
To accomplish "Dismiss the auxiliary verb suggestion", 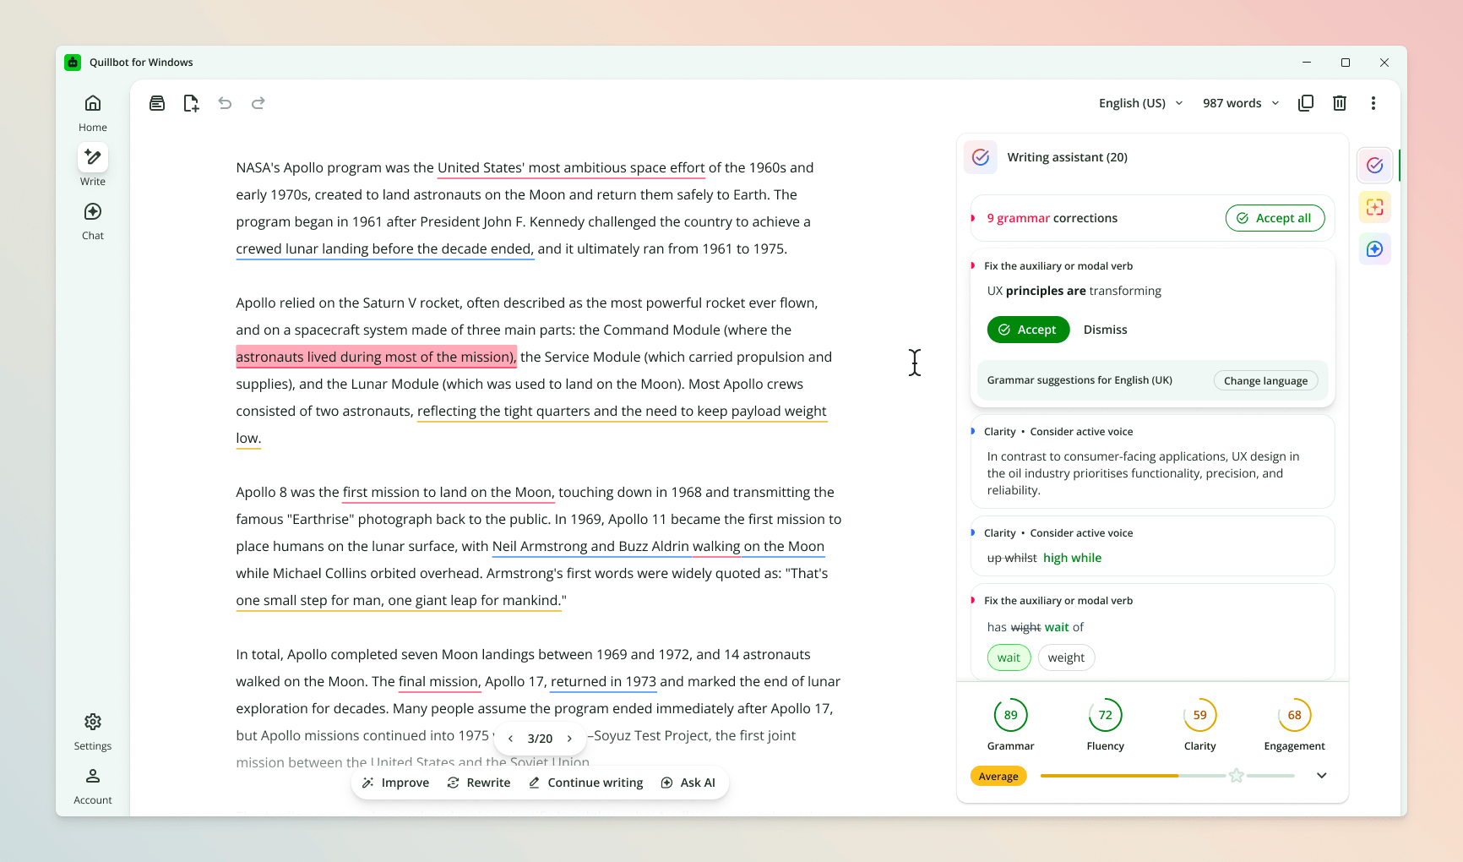I will [x=1105, y=330].
